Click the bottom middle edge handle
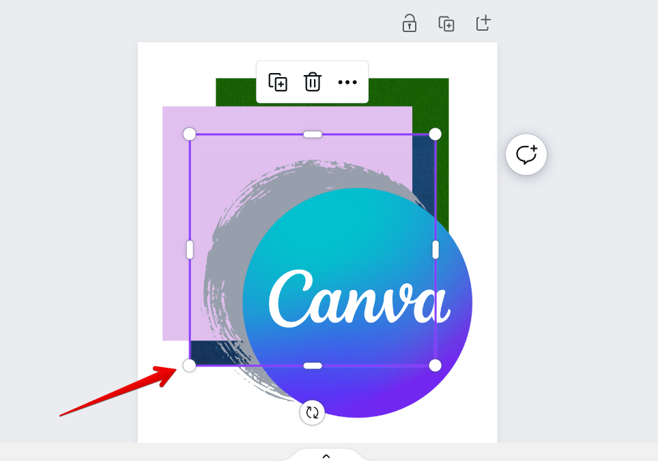This screenshot has width=658, height=464. point(313,366)
